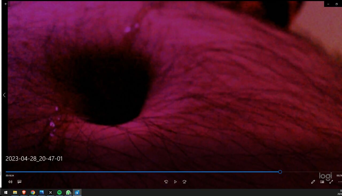Open Google Chrome from the taskbar
The height and width of the screenshot is (196, 342).
tap(33, 193)
